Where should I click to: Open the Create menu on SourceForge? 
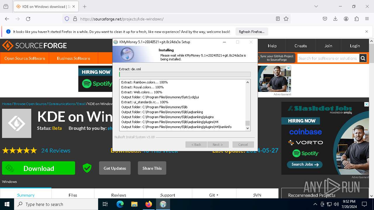300,46
